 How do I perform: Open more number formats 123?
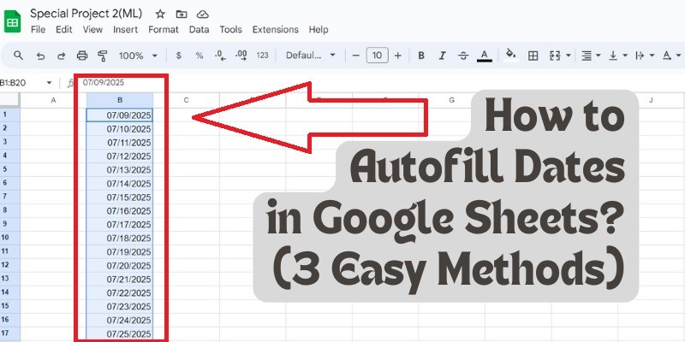tap(262, 56)
